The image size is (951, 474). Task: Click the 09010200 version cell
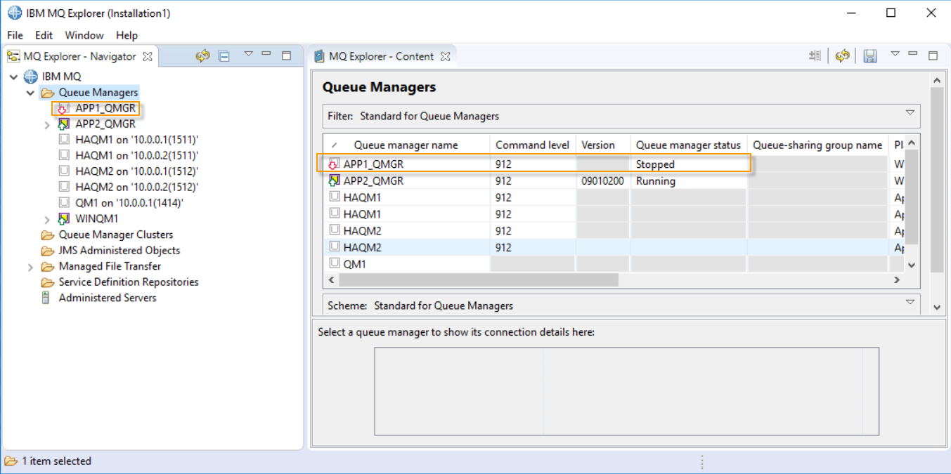[602, 181]
